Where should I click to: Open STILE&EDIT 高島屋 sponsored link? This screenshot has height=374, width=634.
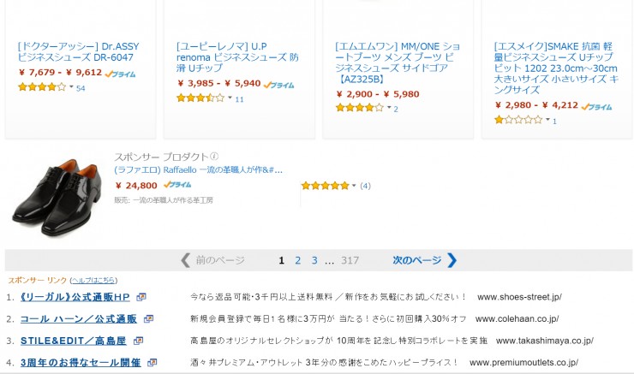click(74, 341)
